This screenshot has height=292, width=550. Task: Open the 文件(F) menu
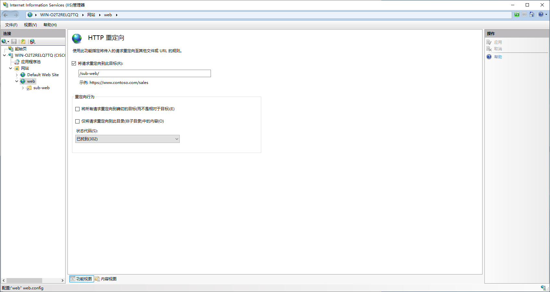(11, 25)
